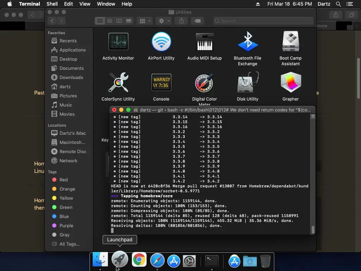Filter by the Green tag
Image resolution: width=361 pixels, height=271 pixels.
click(62, 207)
